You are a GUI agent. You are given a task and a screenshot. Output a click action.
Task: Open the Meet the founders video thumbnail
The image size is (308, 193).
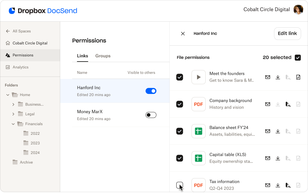point(199,77)
